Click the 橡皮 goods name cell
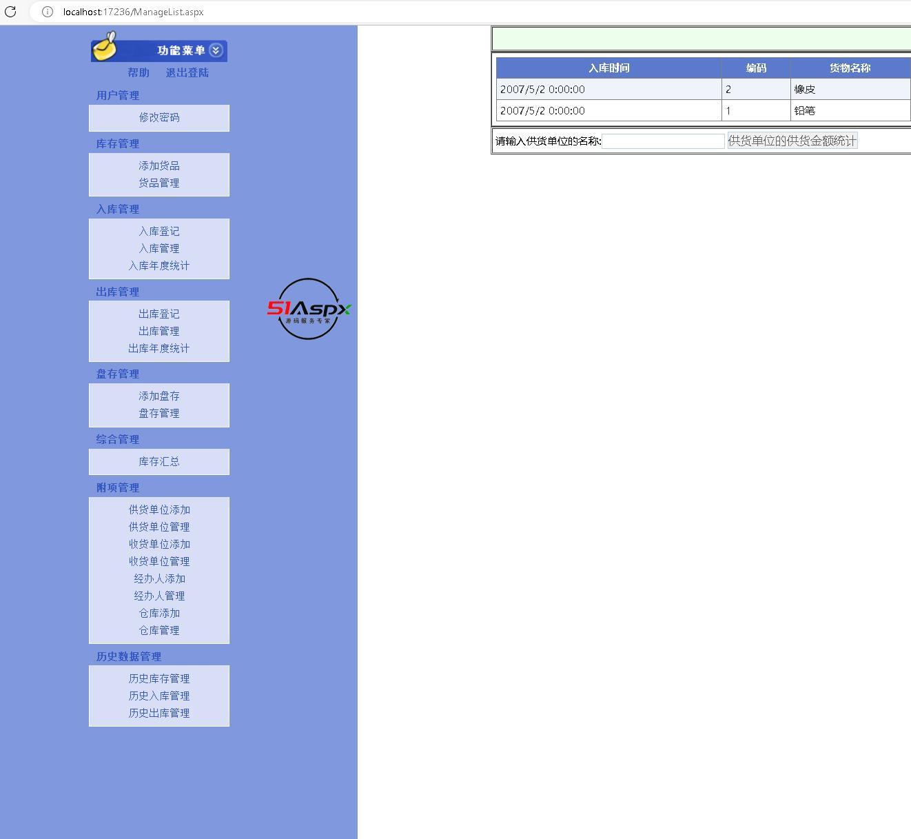The width and height of the screenshot is (911, 839). pyautogui.click(x=850, y=89)
